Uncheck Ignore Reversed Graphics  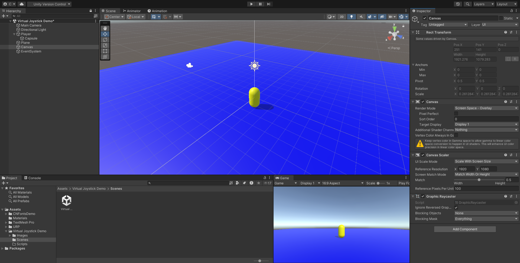tap(456, 208)
